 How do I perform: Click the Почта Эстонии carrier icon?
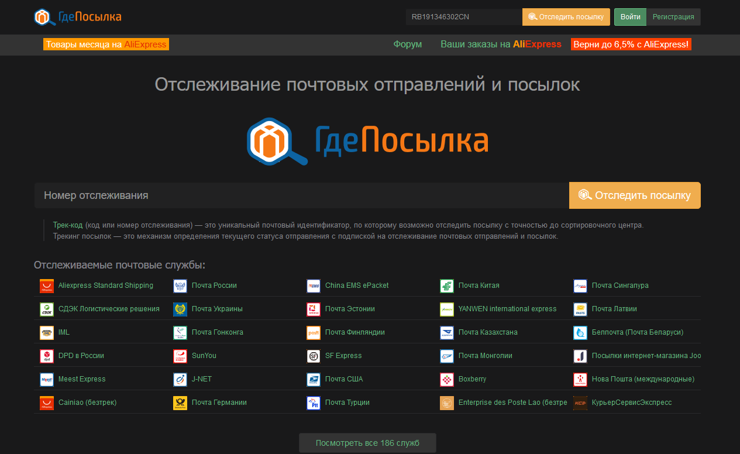point(314,309)
